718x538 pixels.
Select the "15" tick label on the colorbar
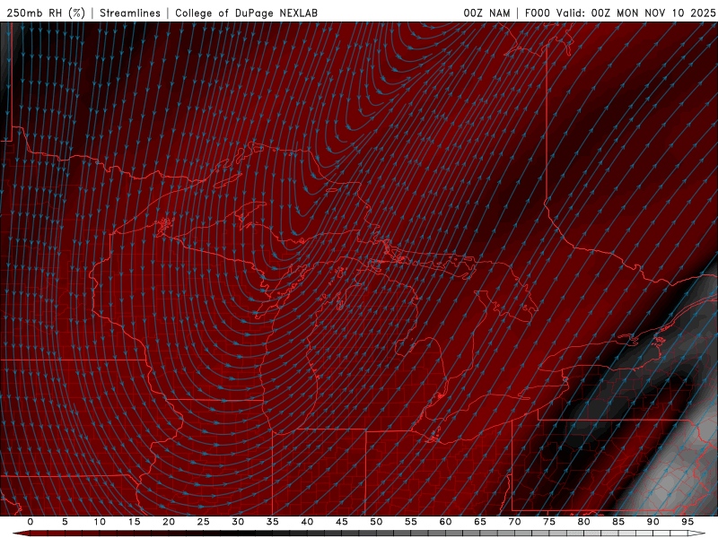(134, 522)
